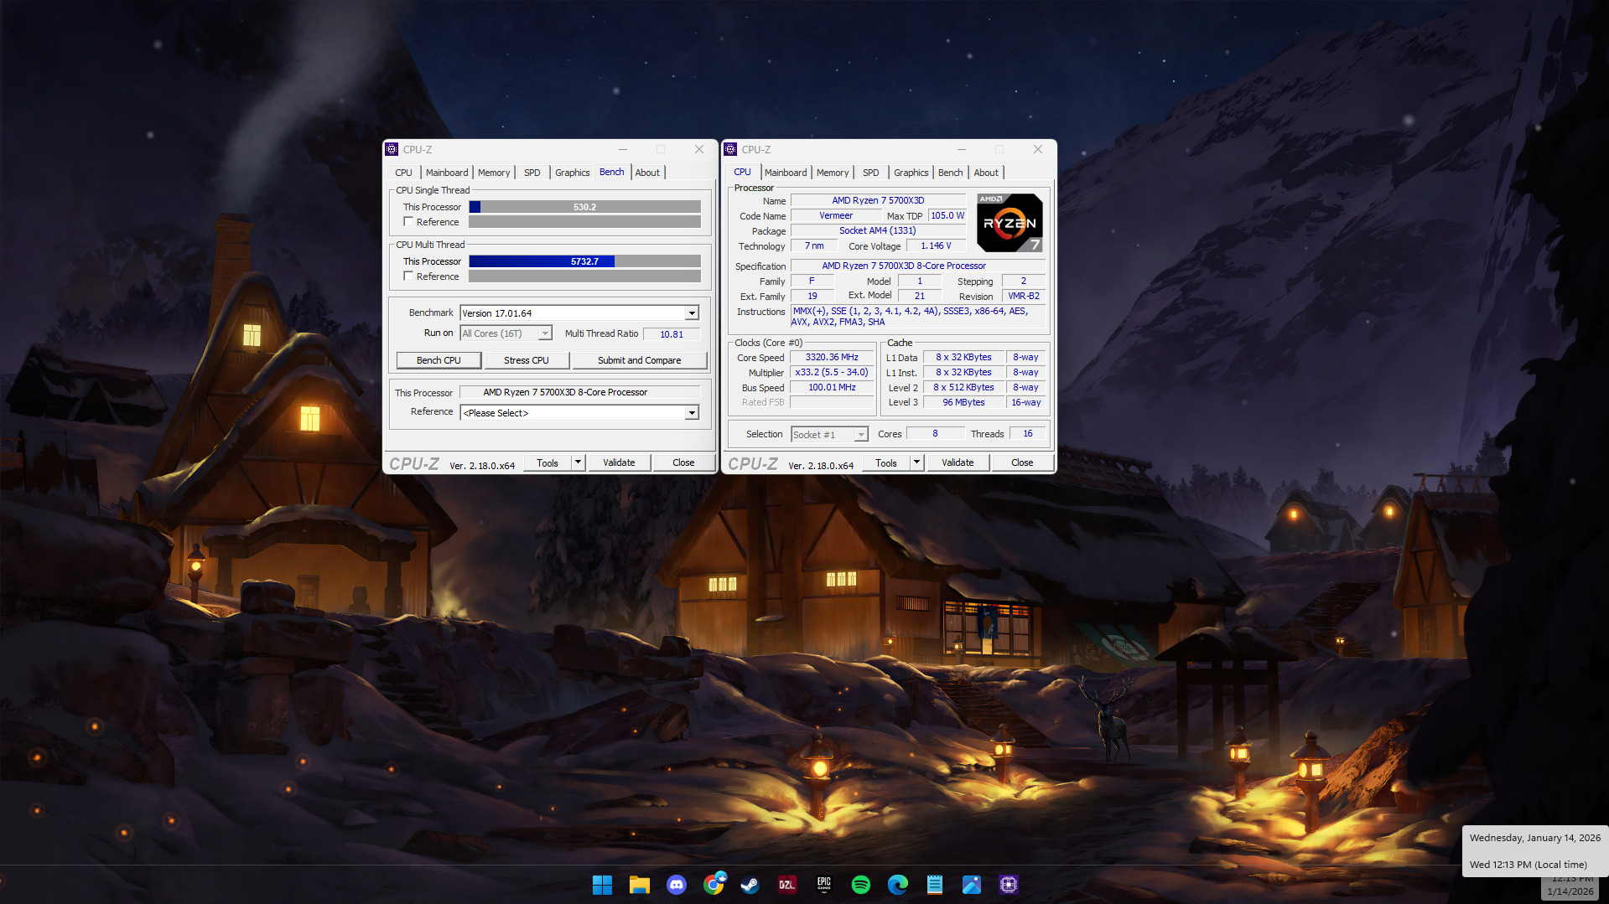Open Google Chrome on the taskbar
Image resolution: width=1609 pixels, height=904 pixels.
point(714,885)
